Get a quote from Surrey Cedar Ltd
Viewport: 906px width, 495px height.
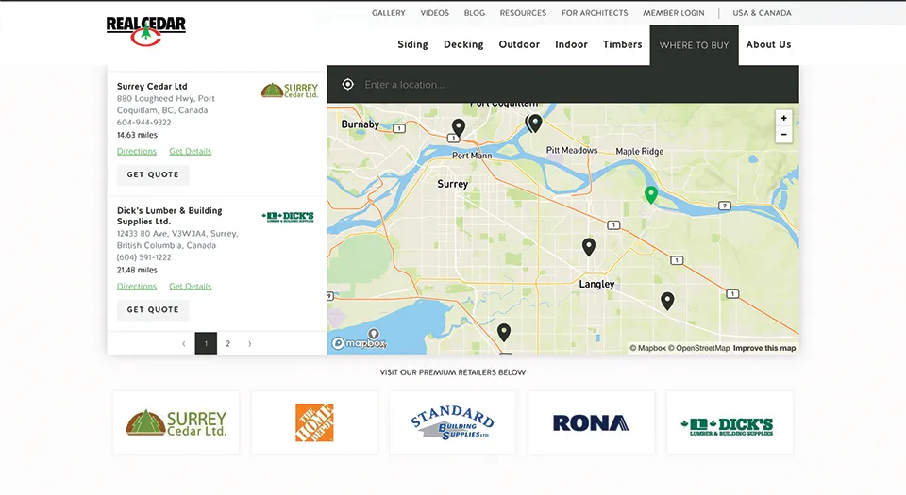click(153, 175)
